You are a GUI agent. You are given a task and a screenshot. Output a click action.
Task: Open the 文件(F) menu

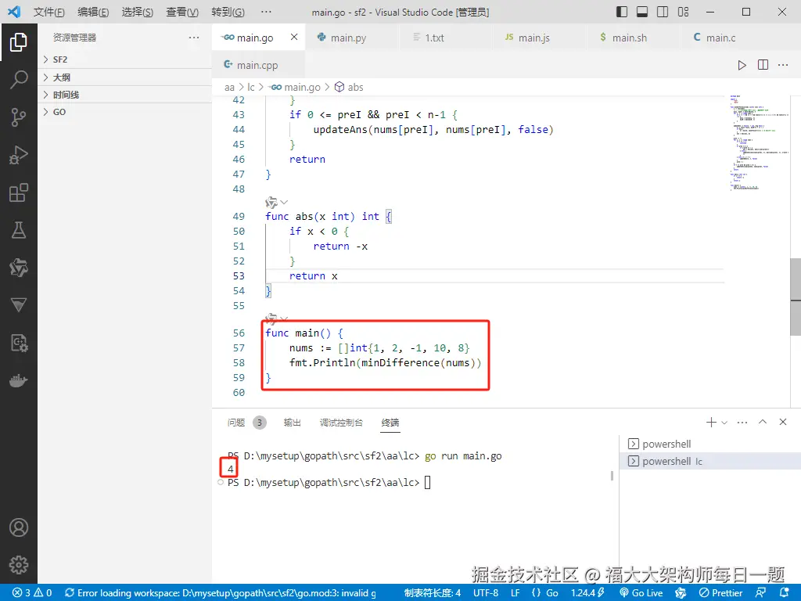[x=49, y=12]
